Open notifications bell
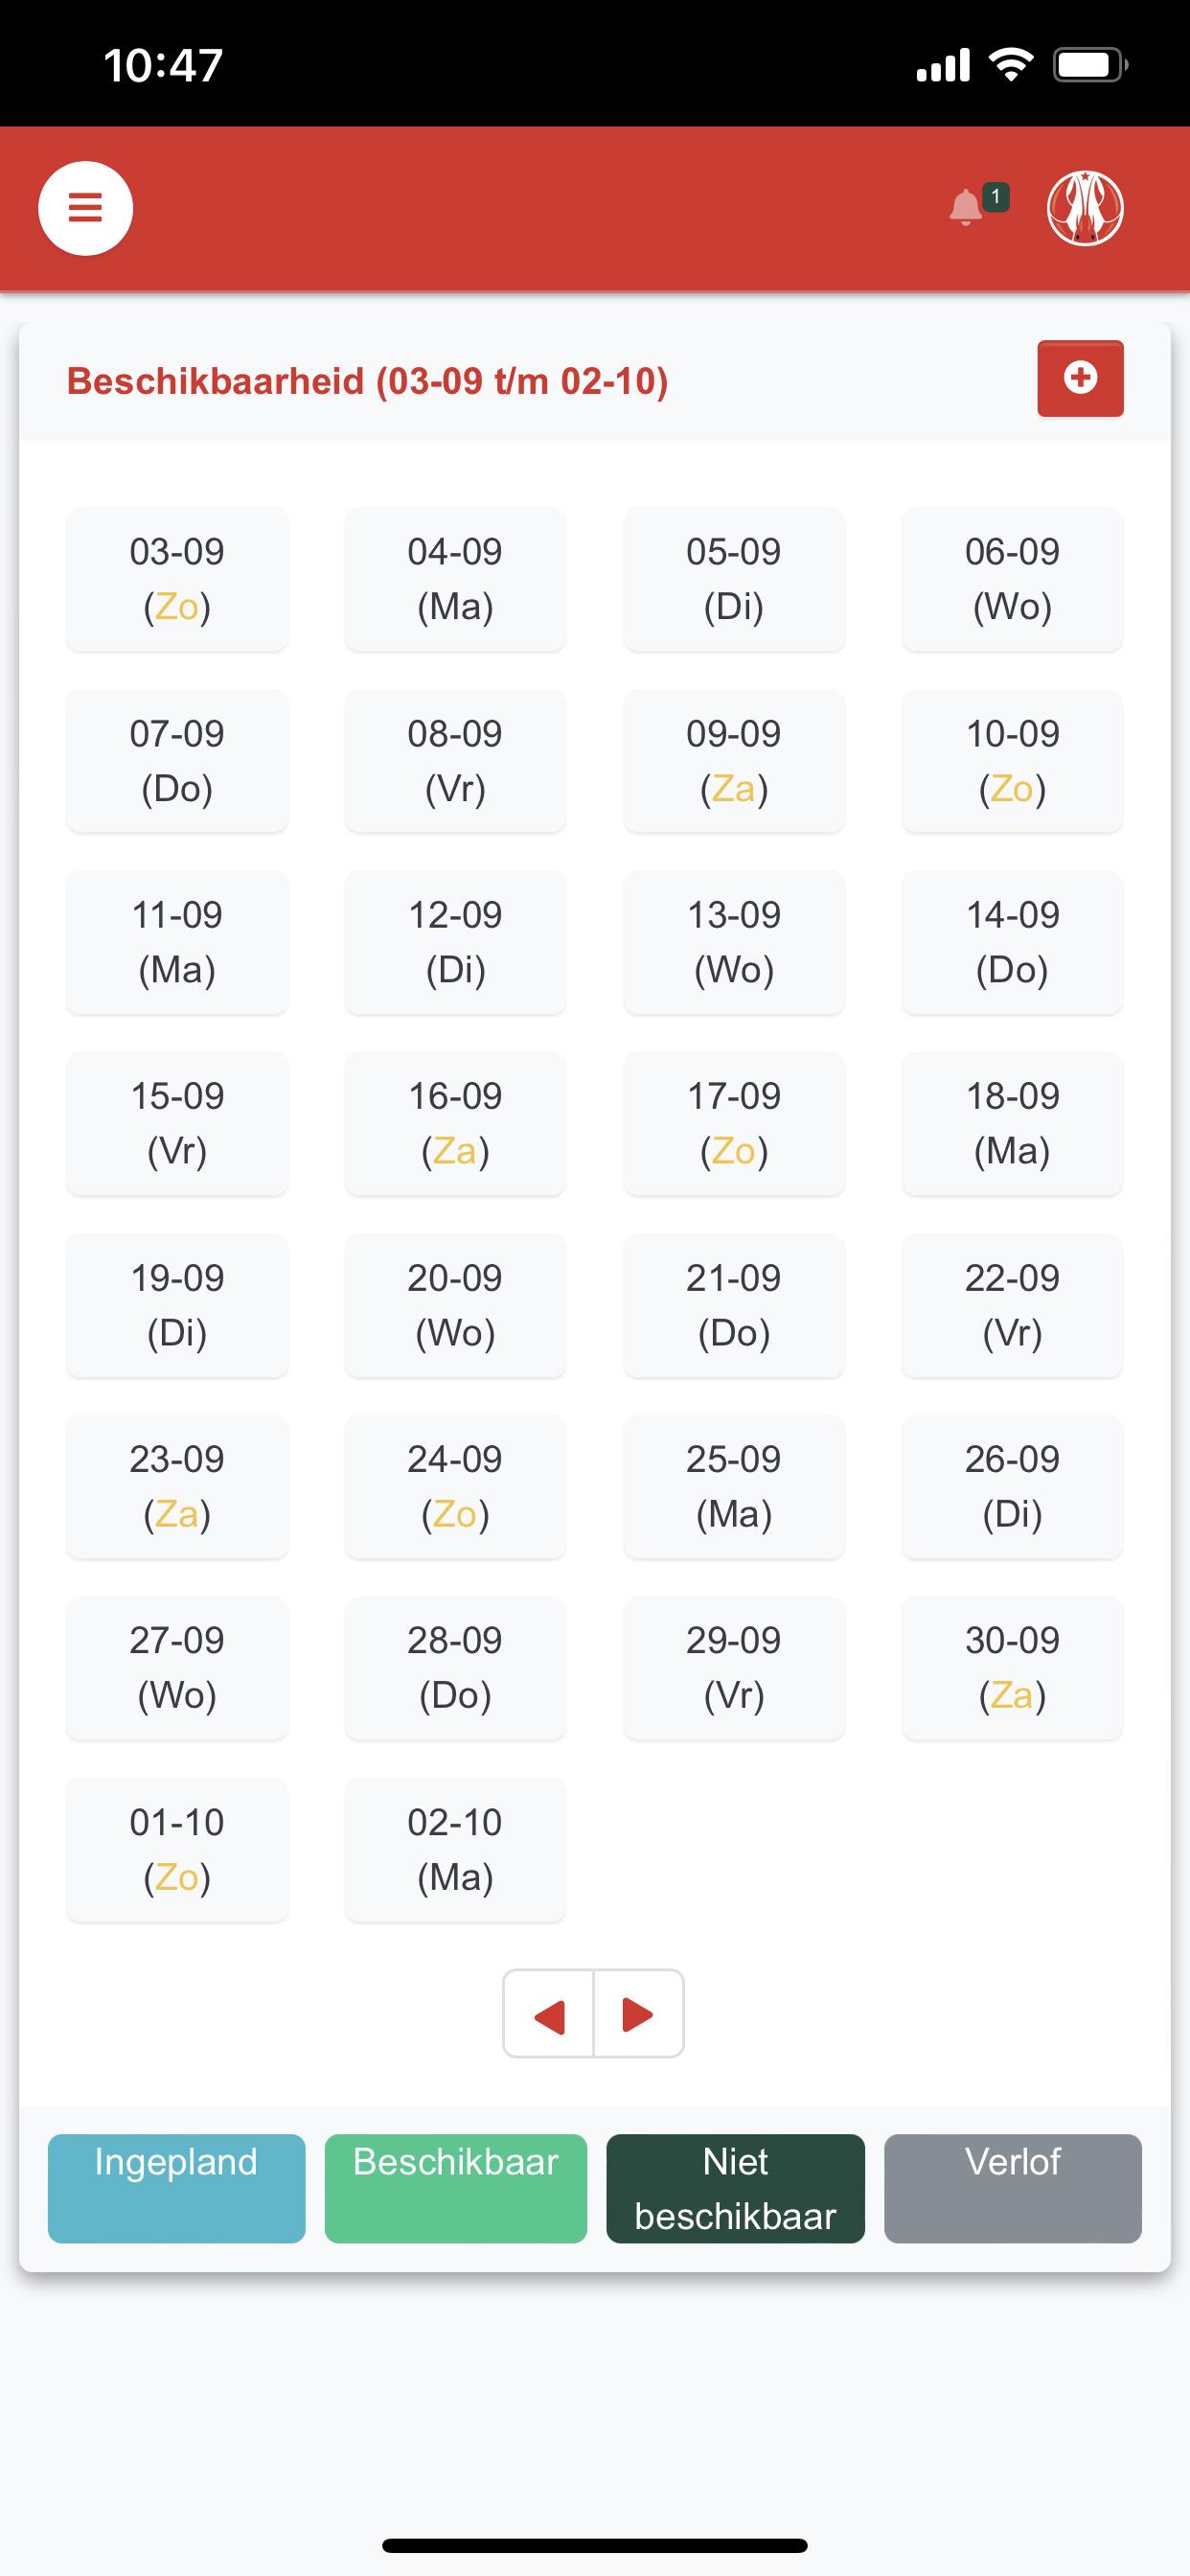Screen dimensions: 1190x2576 [965, 208]
